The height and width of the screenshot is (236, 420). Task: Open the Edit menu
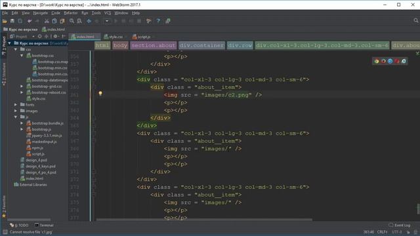[14, 13]
